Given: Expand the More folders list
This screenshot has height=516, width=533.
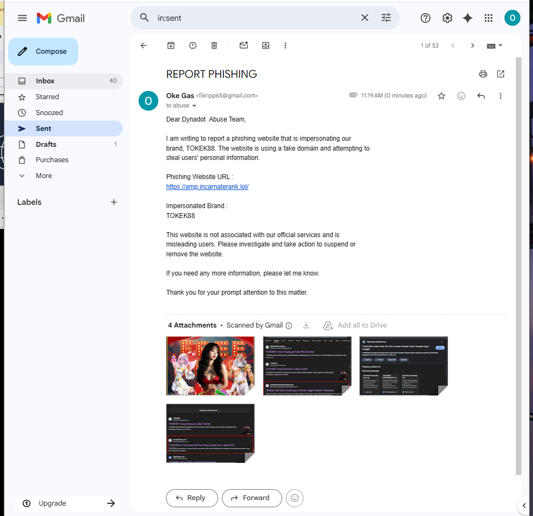Looking at the screenshot, I should (x=64, y=176).
